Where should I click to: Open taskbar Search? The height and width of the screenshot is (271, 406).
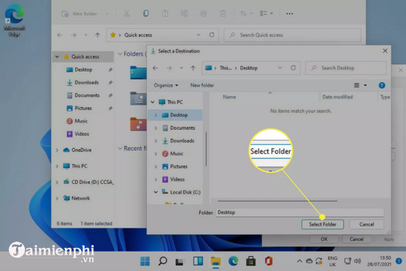point(162,261)
